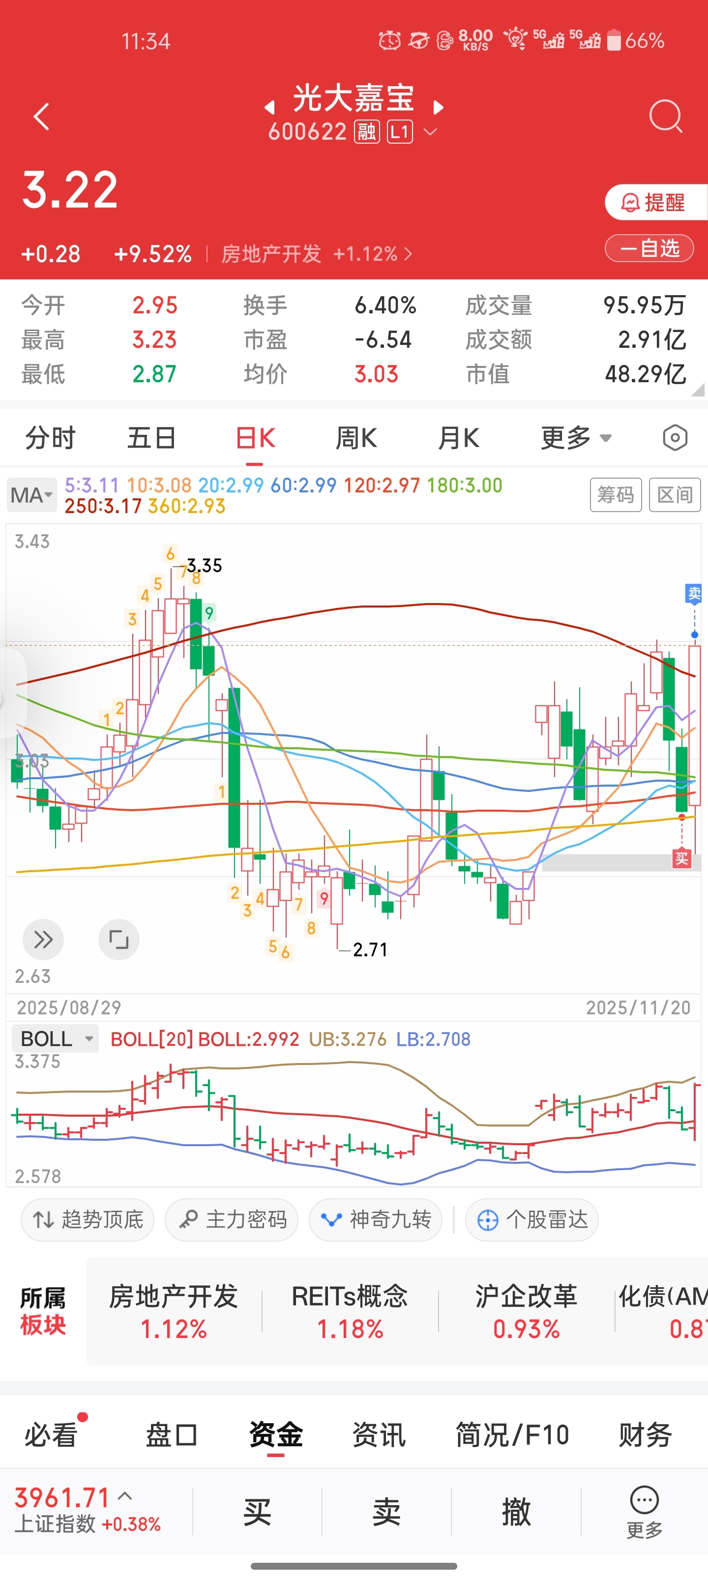The height and width of the screenshot is (1582, 708).
Task: Tap the 买 buy button
Action: 257,1511
